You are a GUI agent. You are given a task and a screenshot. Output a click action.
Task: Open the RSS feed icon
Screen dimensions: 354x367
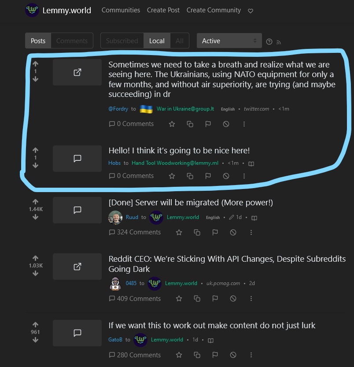pyautogui.click(x=278, y=42)
